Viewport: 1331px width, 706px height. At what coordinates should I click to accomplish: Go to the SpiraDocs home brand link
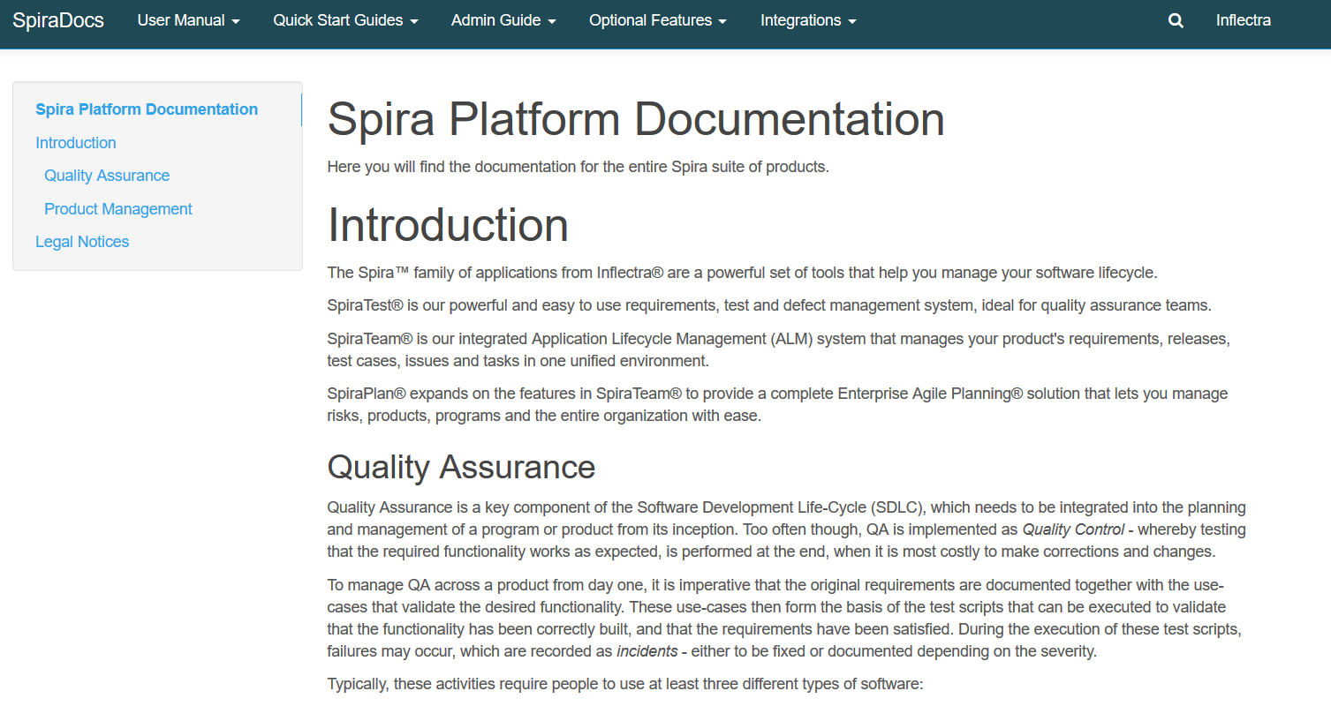click(x=58, y=20)
